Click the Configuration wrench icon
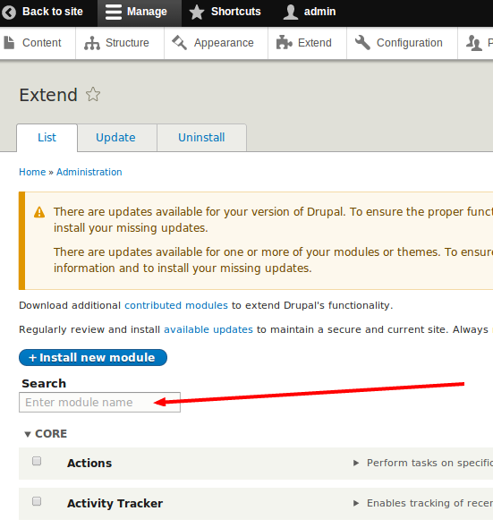The image size is (493, 528). 362,43
